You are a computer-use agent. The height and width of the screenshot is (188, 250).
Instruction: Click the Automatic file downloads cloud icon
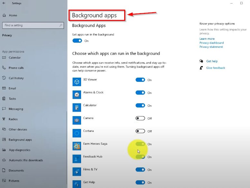pos(4,160)
